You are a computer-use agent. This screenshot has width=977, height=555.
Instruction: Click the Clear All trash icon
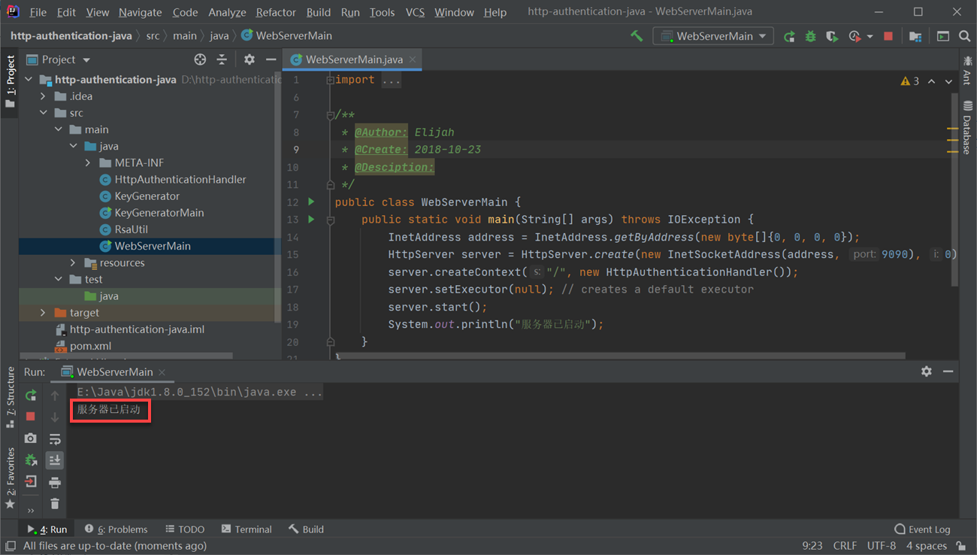coord(55,504)
